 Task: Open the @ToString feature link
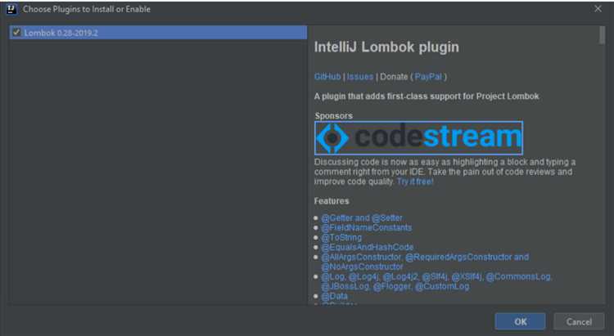[341, 237]
